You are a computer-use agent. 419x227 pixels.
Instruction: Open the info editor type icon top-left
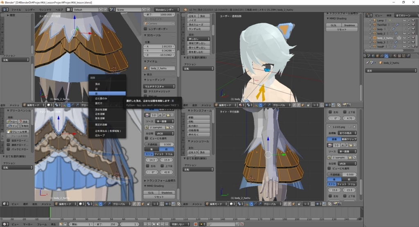tap(5, 10)
